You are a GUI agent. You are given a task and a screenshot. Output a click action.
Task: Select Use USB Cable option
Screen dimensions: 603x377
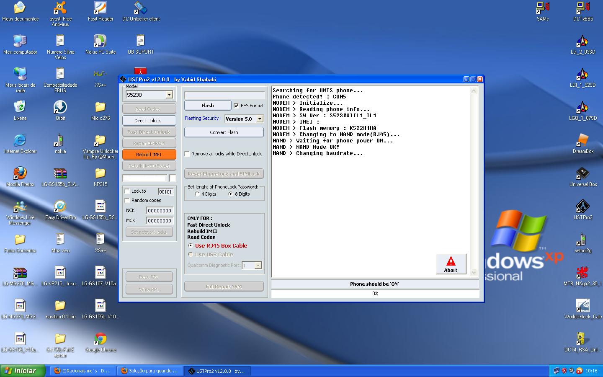click(x=191, y=254)
